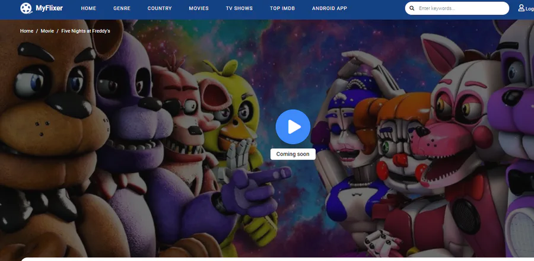Click the Movie breadcrumb link
The height and width of the screenshot is (261, 534).
point(47,31)
